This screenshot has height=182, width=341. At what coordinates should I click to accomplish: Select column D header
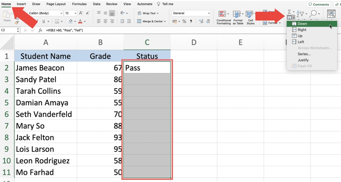coord(193,42)
